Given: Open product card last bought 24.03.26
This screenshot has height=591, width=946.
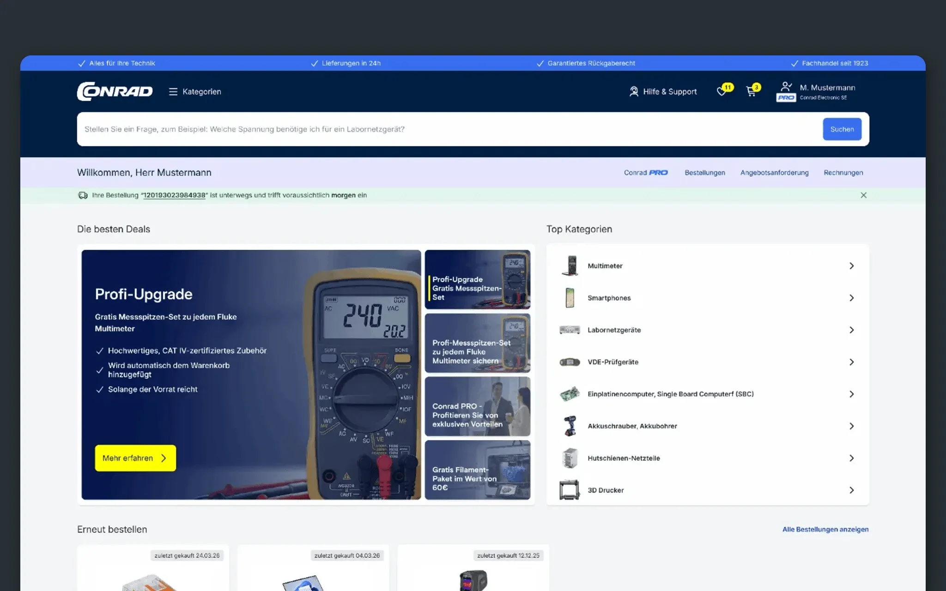Looking at the screenshot, I should click(153, 568).
